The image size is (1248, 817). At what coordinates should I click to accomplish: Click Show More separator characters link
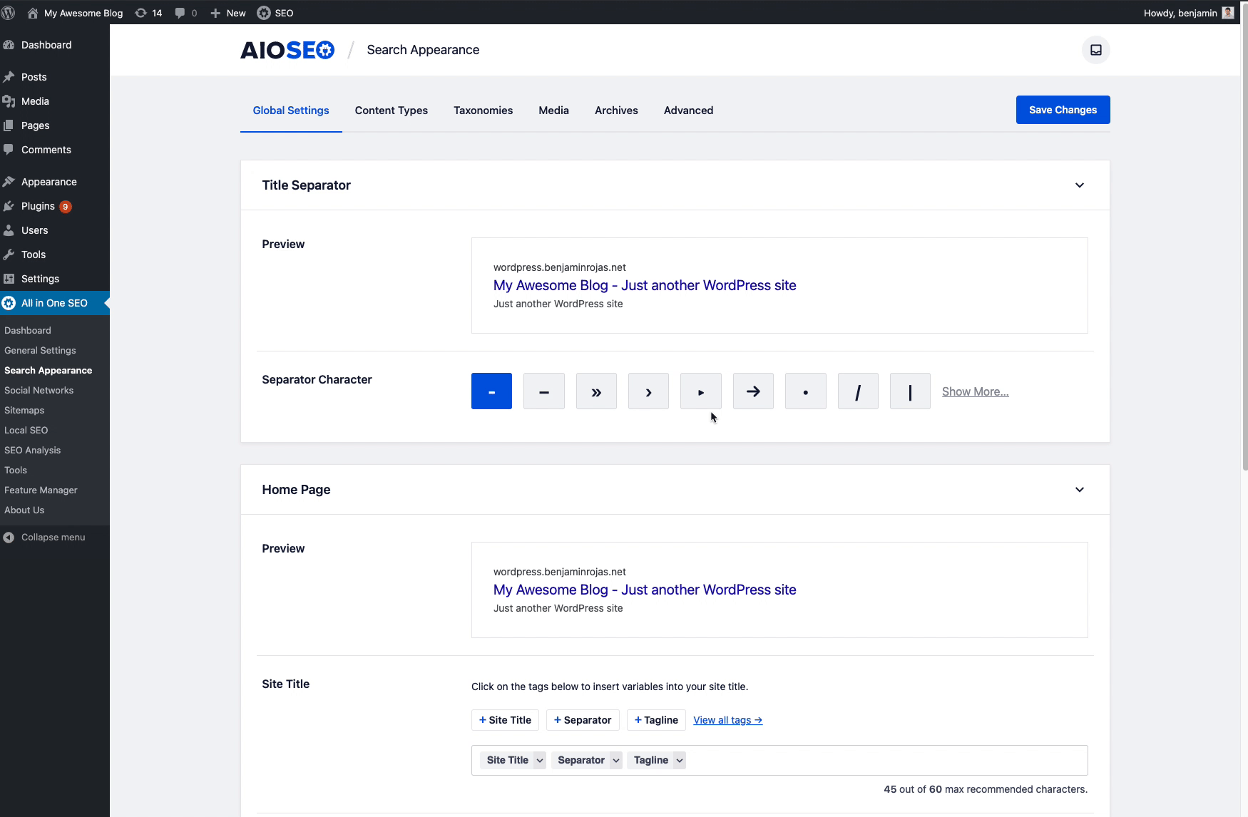(x=975, y=391)
